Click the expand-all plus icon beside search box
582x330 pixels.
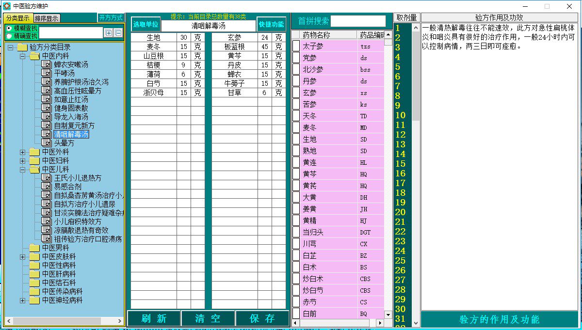pos(109,33)
